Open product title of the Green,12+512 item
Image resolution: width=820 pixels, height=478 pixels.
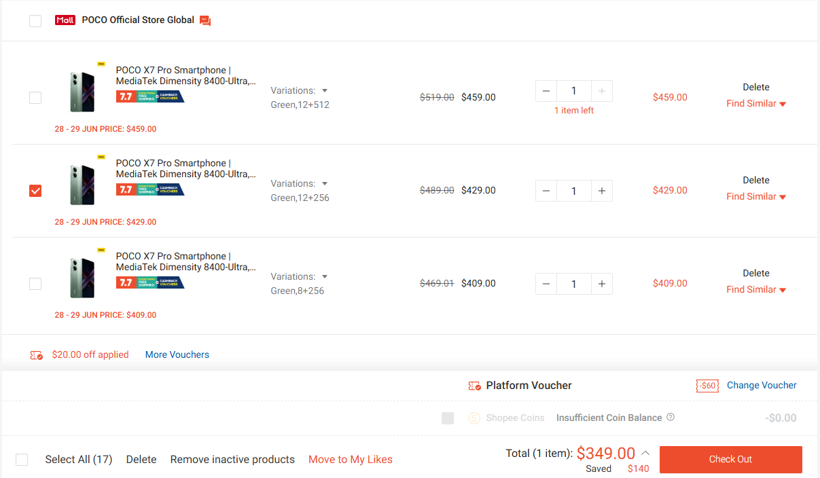pos(186,75)
